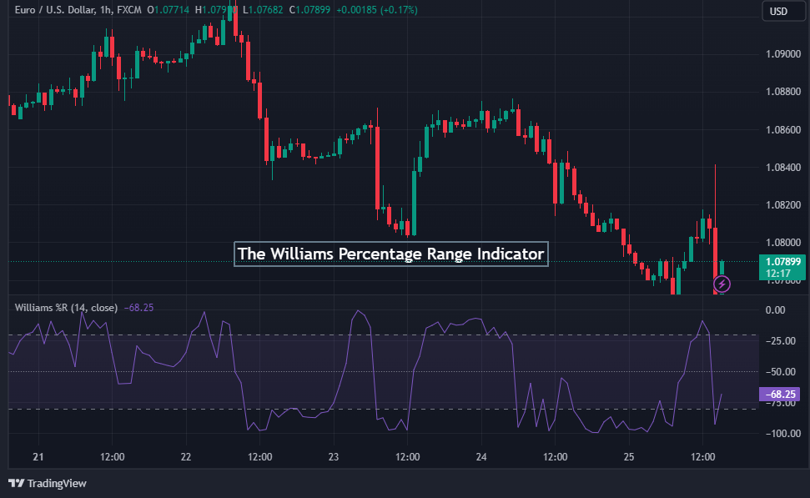Image resolution: width=810 pixels, height=498 pixels.
Task: Click the -68.25 value beside Williams %R legend
Action: point(138,307)
